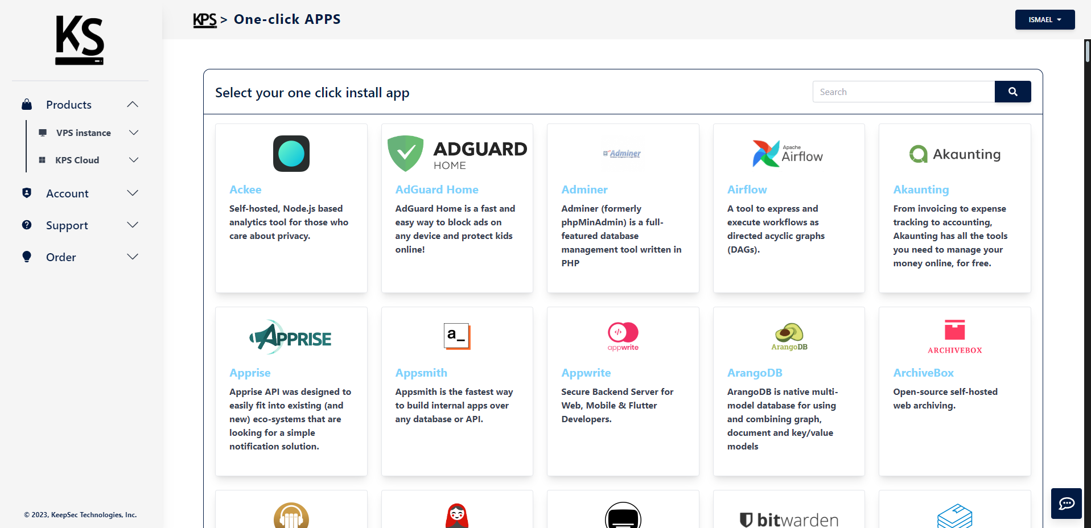
Task: Click the KeepSec Technologies copyright text
Action: pyautogui.click(x=80, y=515)
